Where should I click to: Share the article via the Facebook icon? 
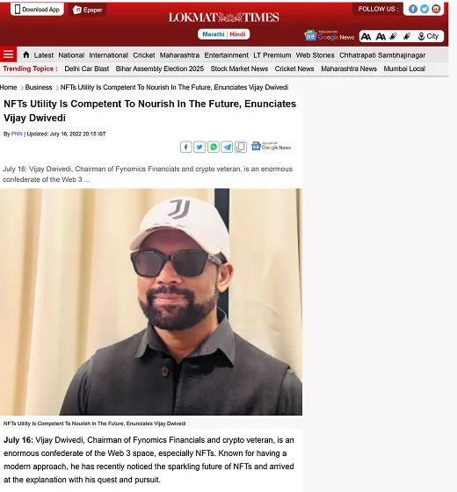coord(185,147)
